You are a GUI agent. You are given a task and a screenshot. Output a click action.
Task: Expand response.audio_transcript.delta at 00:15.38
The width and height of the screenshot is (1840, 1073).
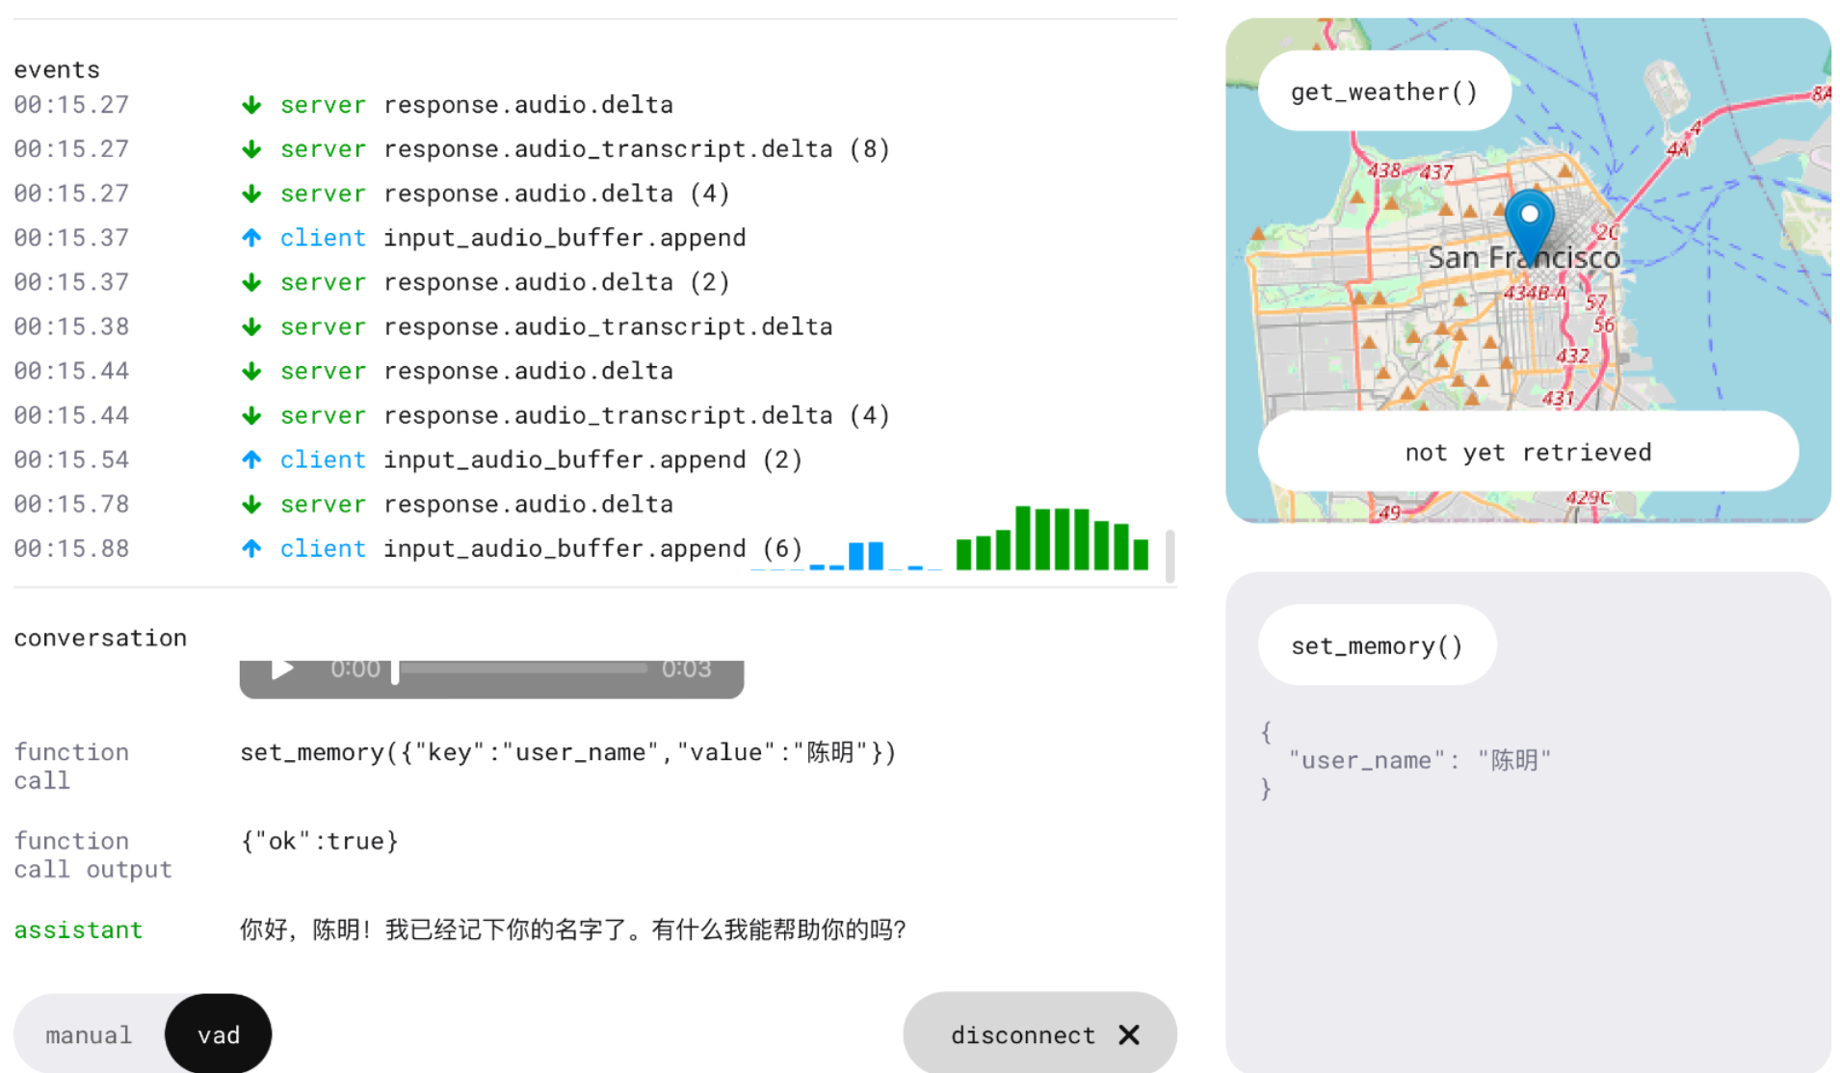pyautogui.click(x=607, y=327)
